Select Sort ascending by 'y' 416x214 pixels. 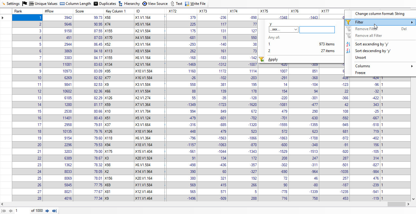pyautogui.click(x=371, y=44)
